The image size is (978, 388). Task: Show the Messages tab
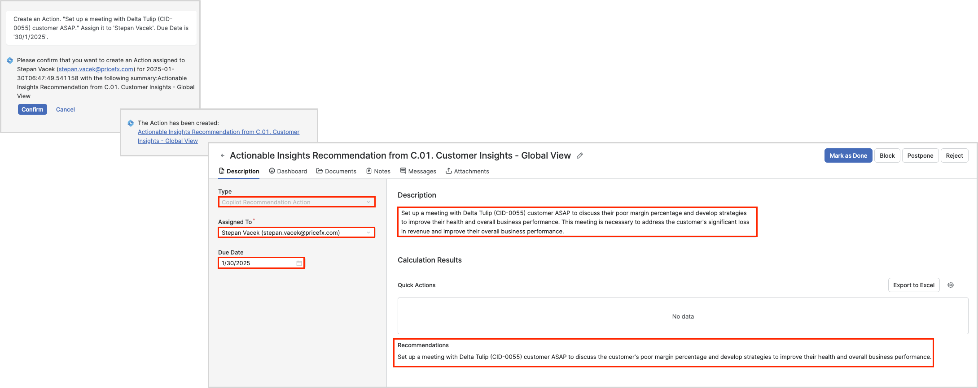(x=418, y=171)
